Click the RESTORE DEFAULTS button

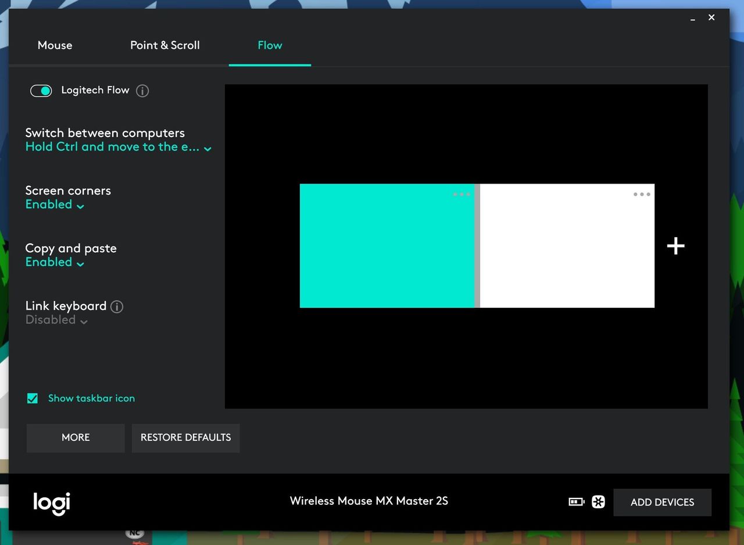[186, 438]
